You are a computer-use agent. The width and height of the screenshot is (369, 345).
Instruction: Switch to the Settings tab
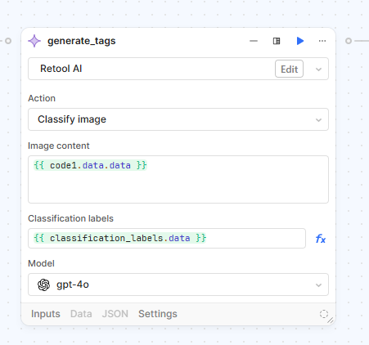pos(158,314)
